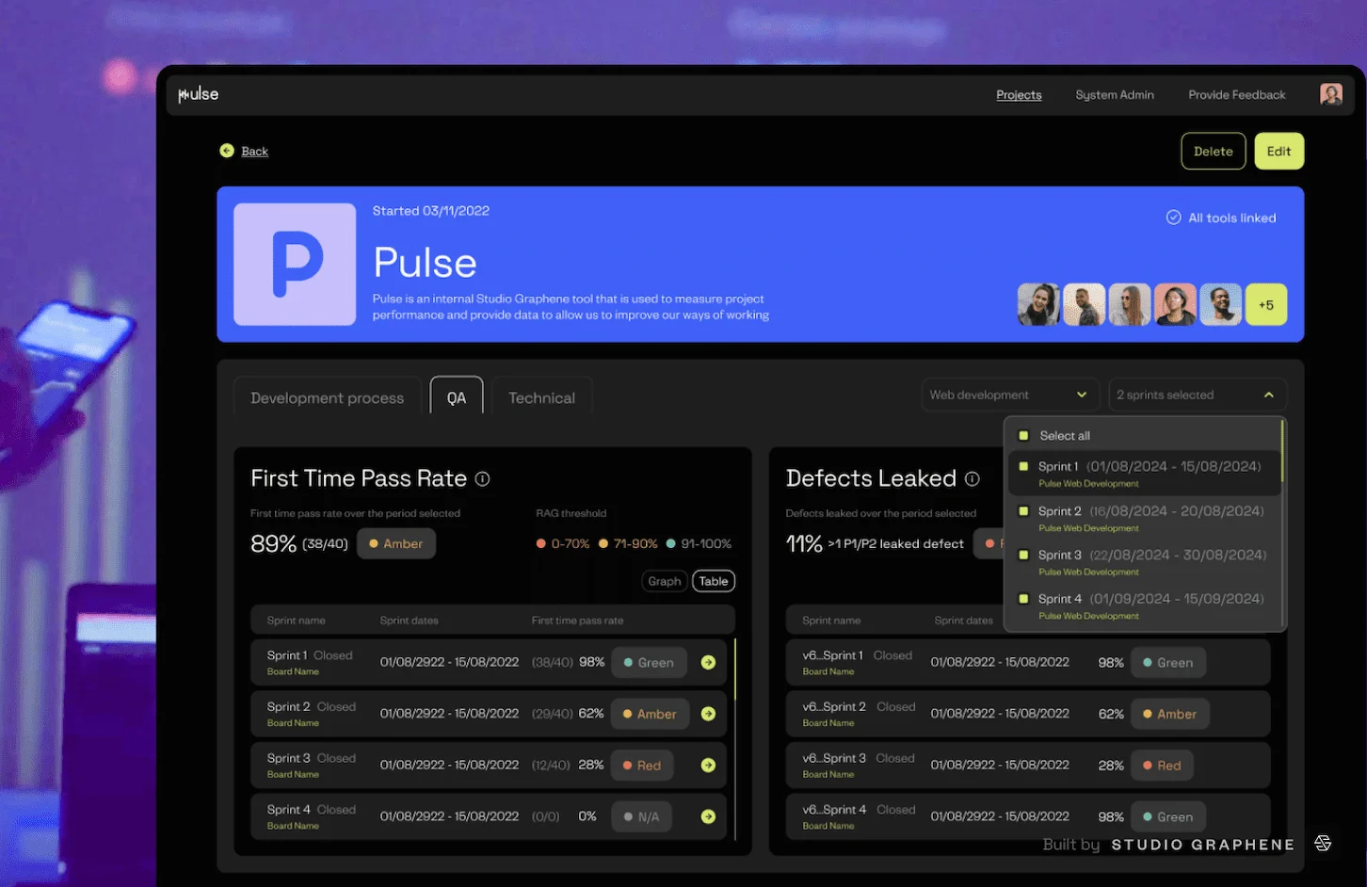Click the Edit button

click(x=1279, y=152)
